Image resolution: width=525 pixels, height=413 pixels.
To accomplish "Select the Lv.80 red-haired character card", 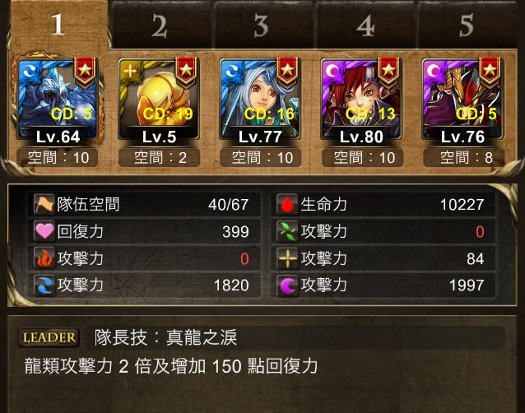I will point(361,99).
